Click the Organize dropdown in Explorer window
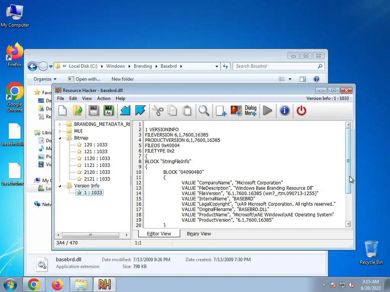 [x=45, y=79]
